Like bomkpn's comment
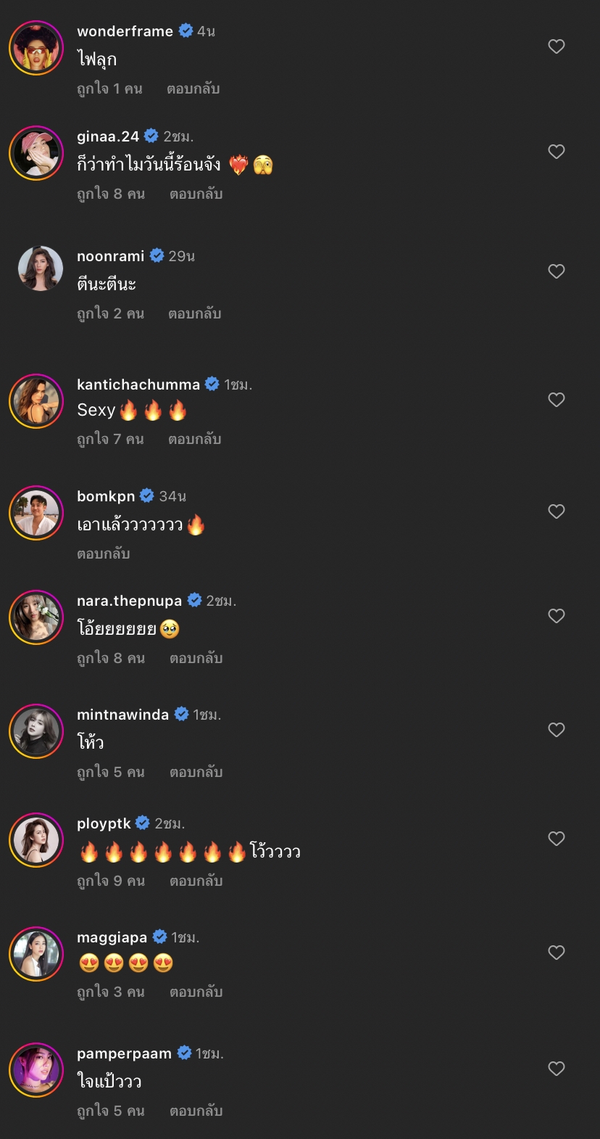 click(557, 512)
